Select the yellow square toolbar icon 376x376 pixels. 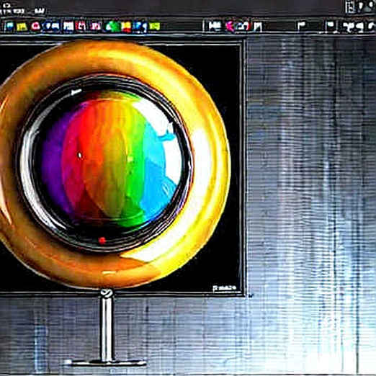pos(22,27)
